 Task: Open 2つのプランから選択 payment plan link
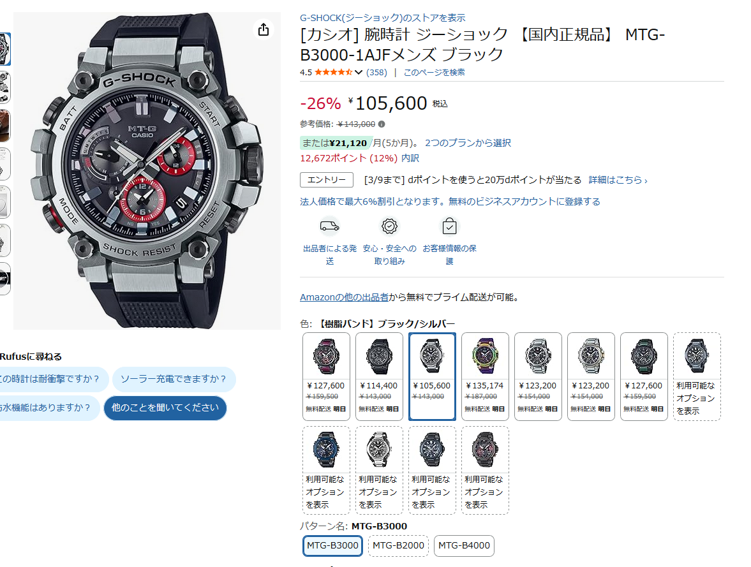pyautogui.click(x=468, y=143)
